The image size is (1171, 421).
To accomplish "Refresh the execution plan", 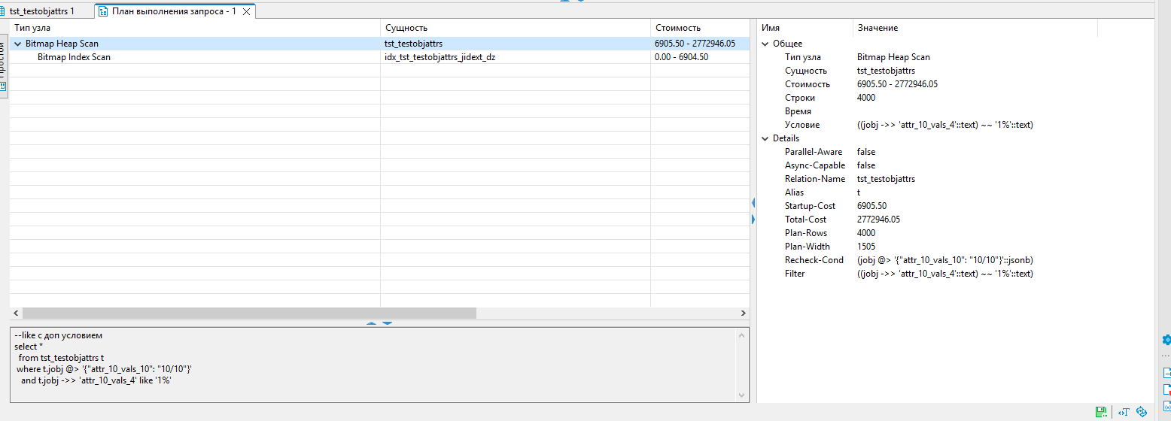I will tap(1141, 411).
